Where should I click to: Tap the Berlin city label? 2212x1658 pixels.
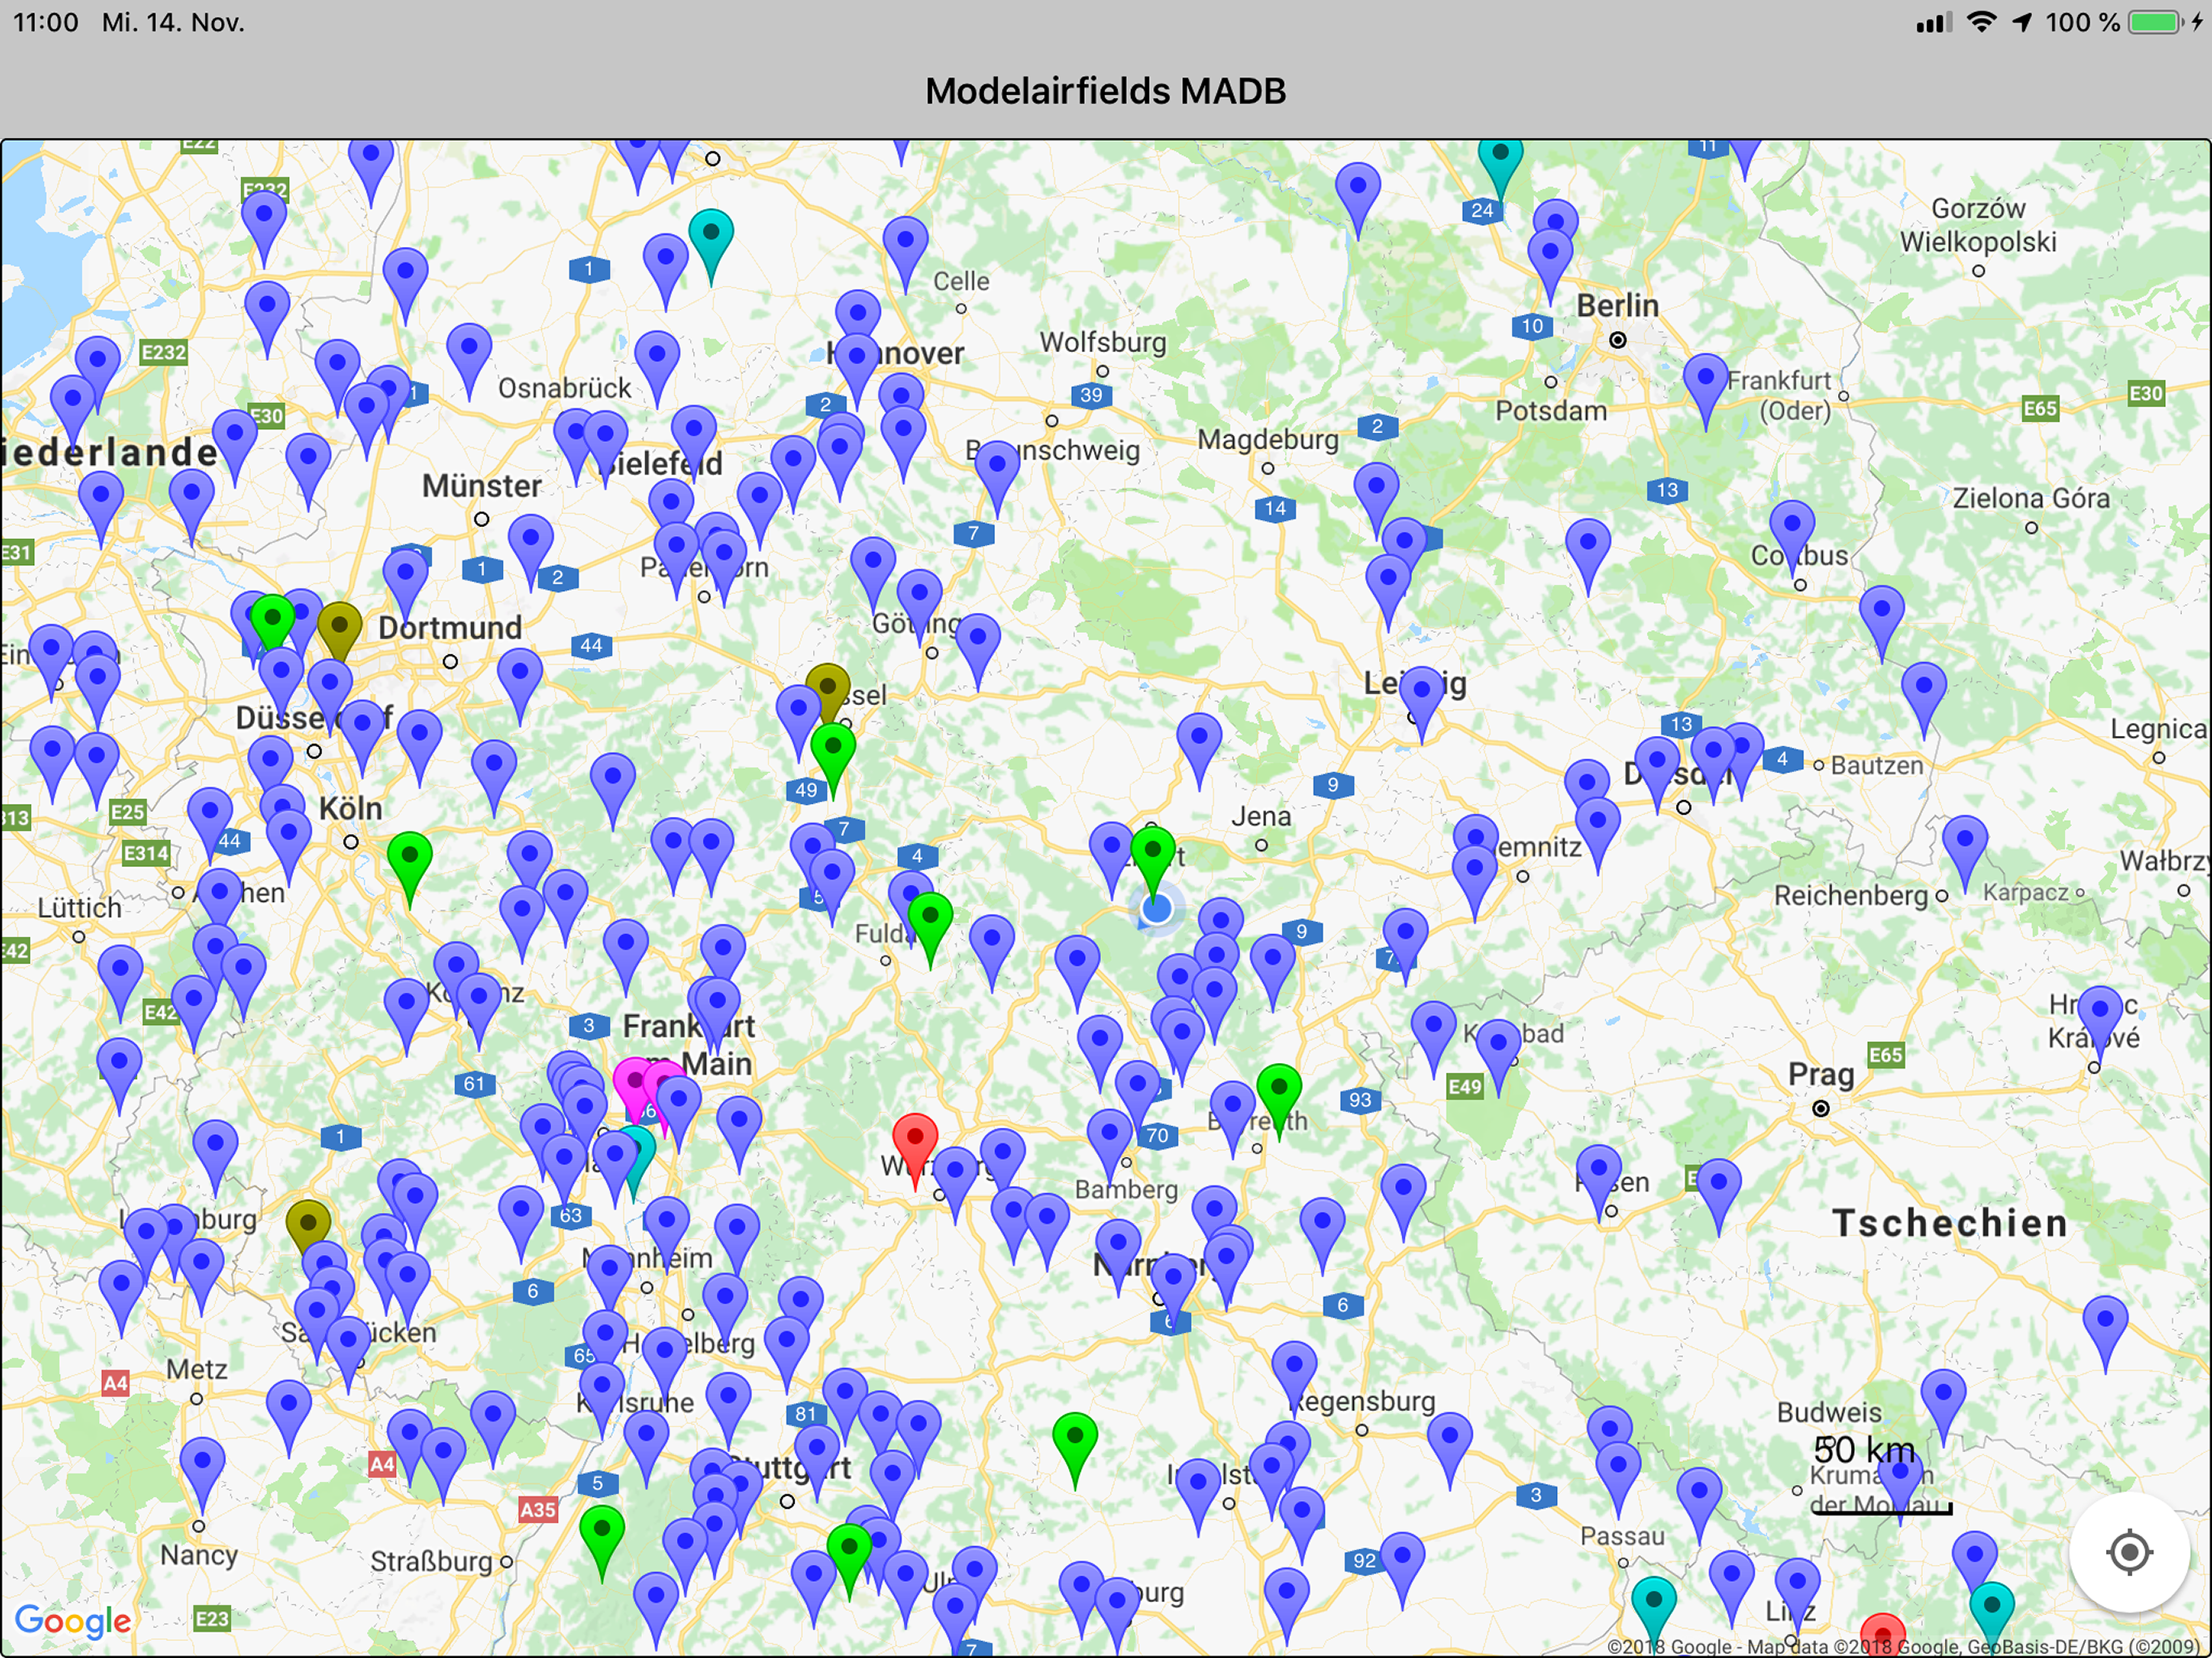click(x=1617, y=305)
